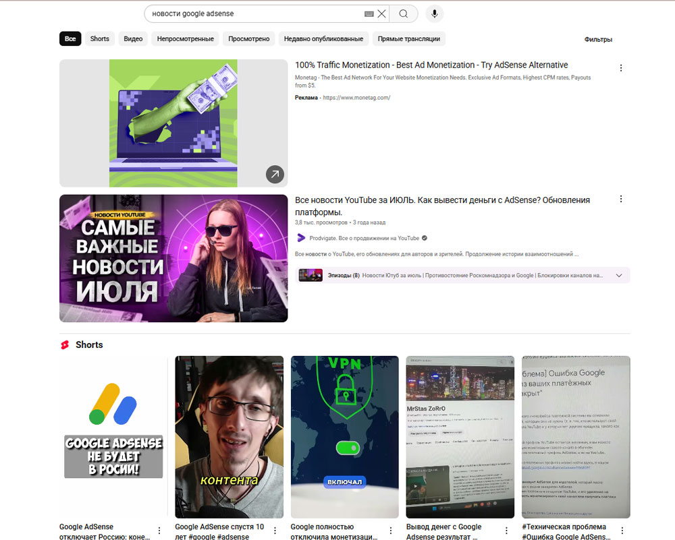Open the on-screen keyboard icon in search box
Screen dimensions: 675x540
coord(369,13)
